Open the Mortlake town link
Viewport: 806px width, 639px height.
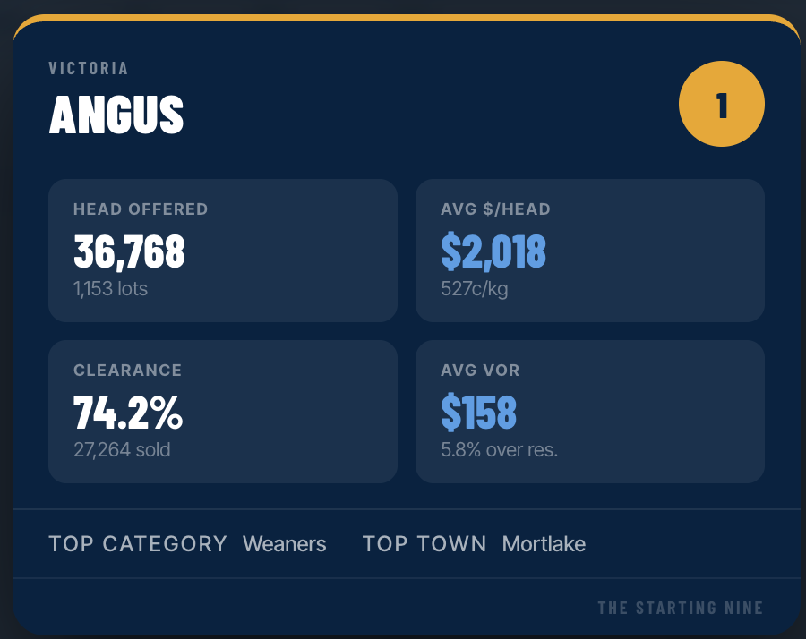pos(544,544)
